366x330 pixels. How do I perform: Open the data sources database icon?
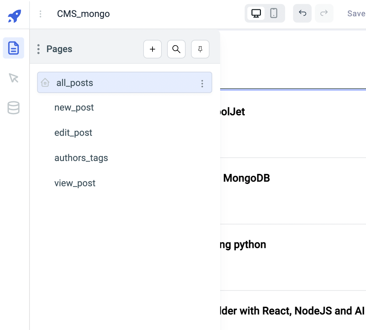tap(14, 108)
